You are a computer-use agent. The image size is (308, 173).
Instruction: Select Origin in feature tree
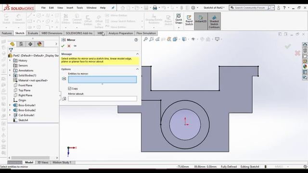(22, 100)
